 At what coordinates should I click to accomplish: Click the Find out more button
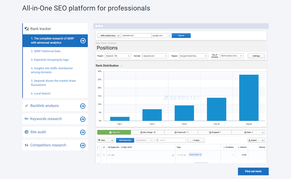253,171
